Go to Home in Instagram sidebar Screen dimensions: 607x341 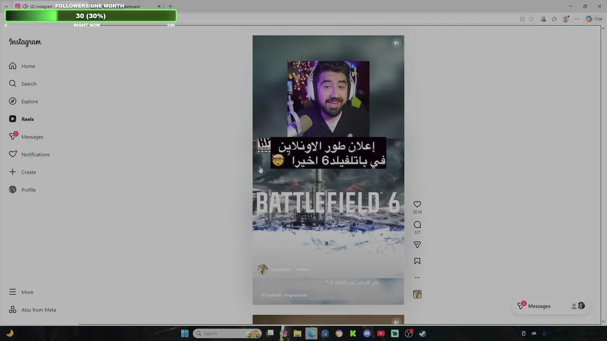pos(22,66)
